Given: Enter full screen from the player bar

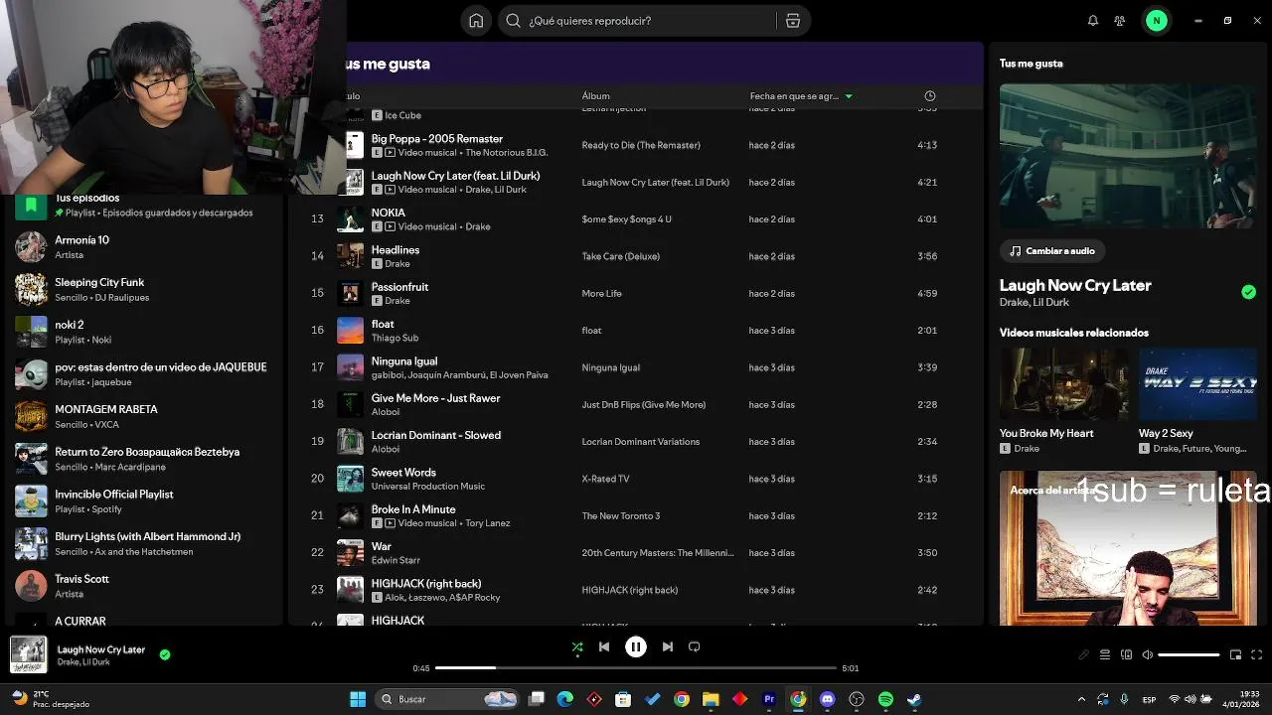Looking at the screenshot, I should pyautogui.click(x=1257, y=655).
